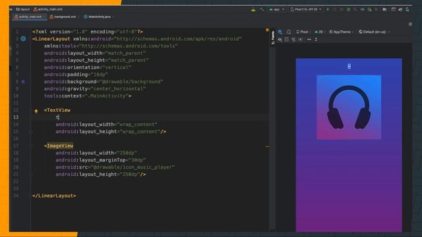Click the layout breadcrumb folder

pyautogui.click(x=23, y=9)
